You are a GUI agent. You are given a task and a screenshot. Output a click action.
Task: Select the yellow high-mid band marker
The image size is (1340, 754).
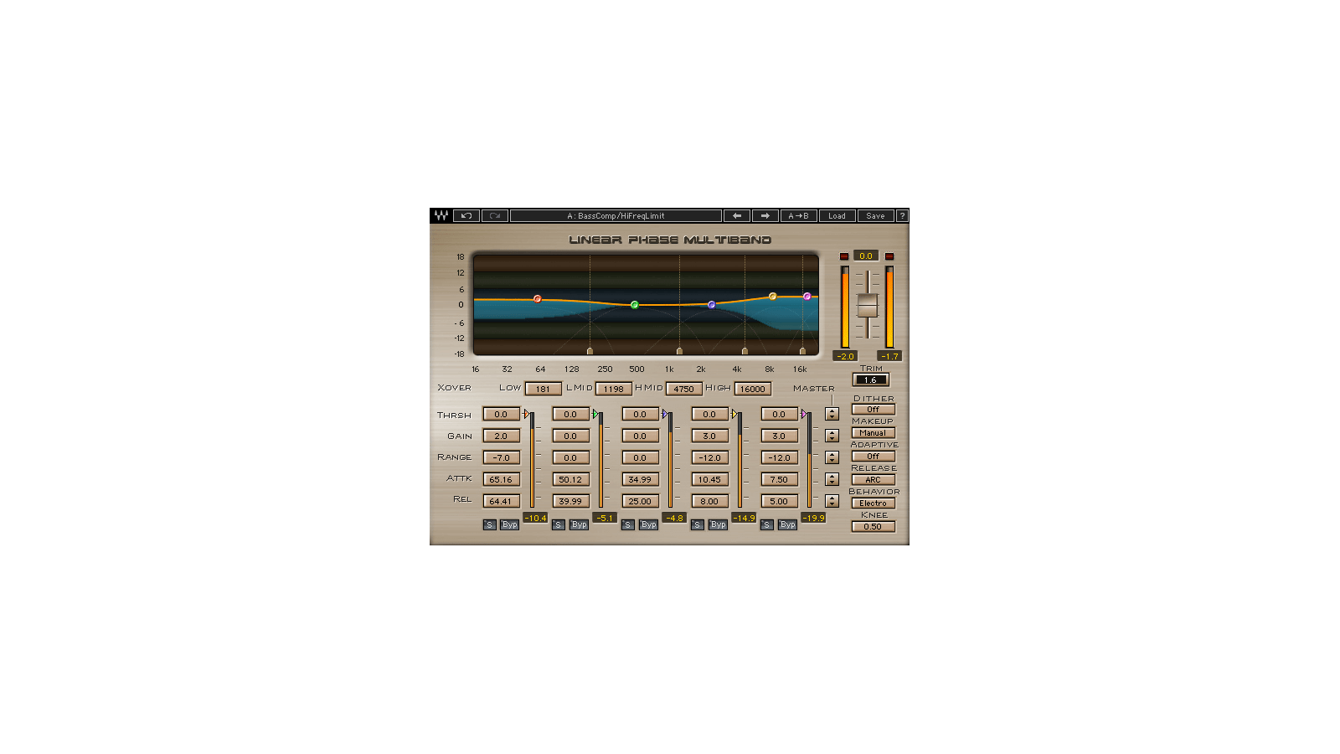point(773,297)
